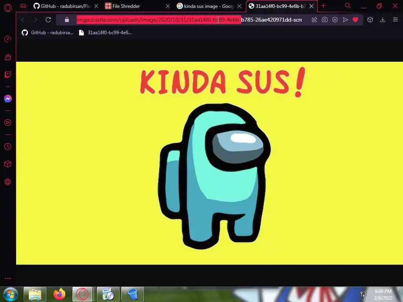The image size is (403, 302).
Task: Click the share page icon in address bar
Action: (x=314, y=20)
